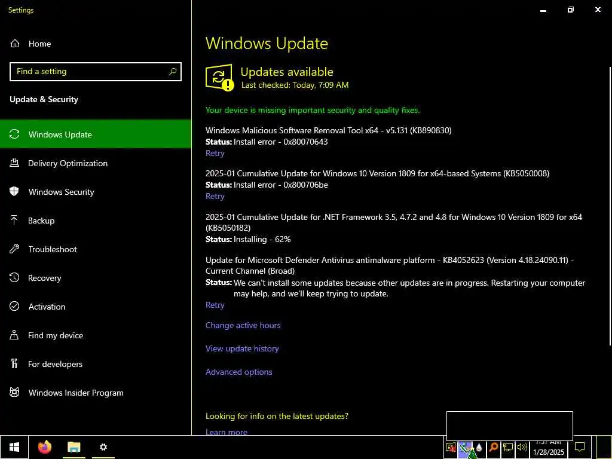
Task: Click the taskbar date 1/28/2025
Action: click(x=549, y=452)
